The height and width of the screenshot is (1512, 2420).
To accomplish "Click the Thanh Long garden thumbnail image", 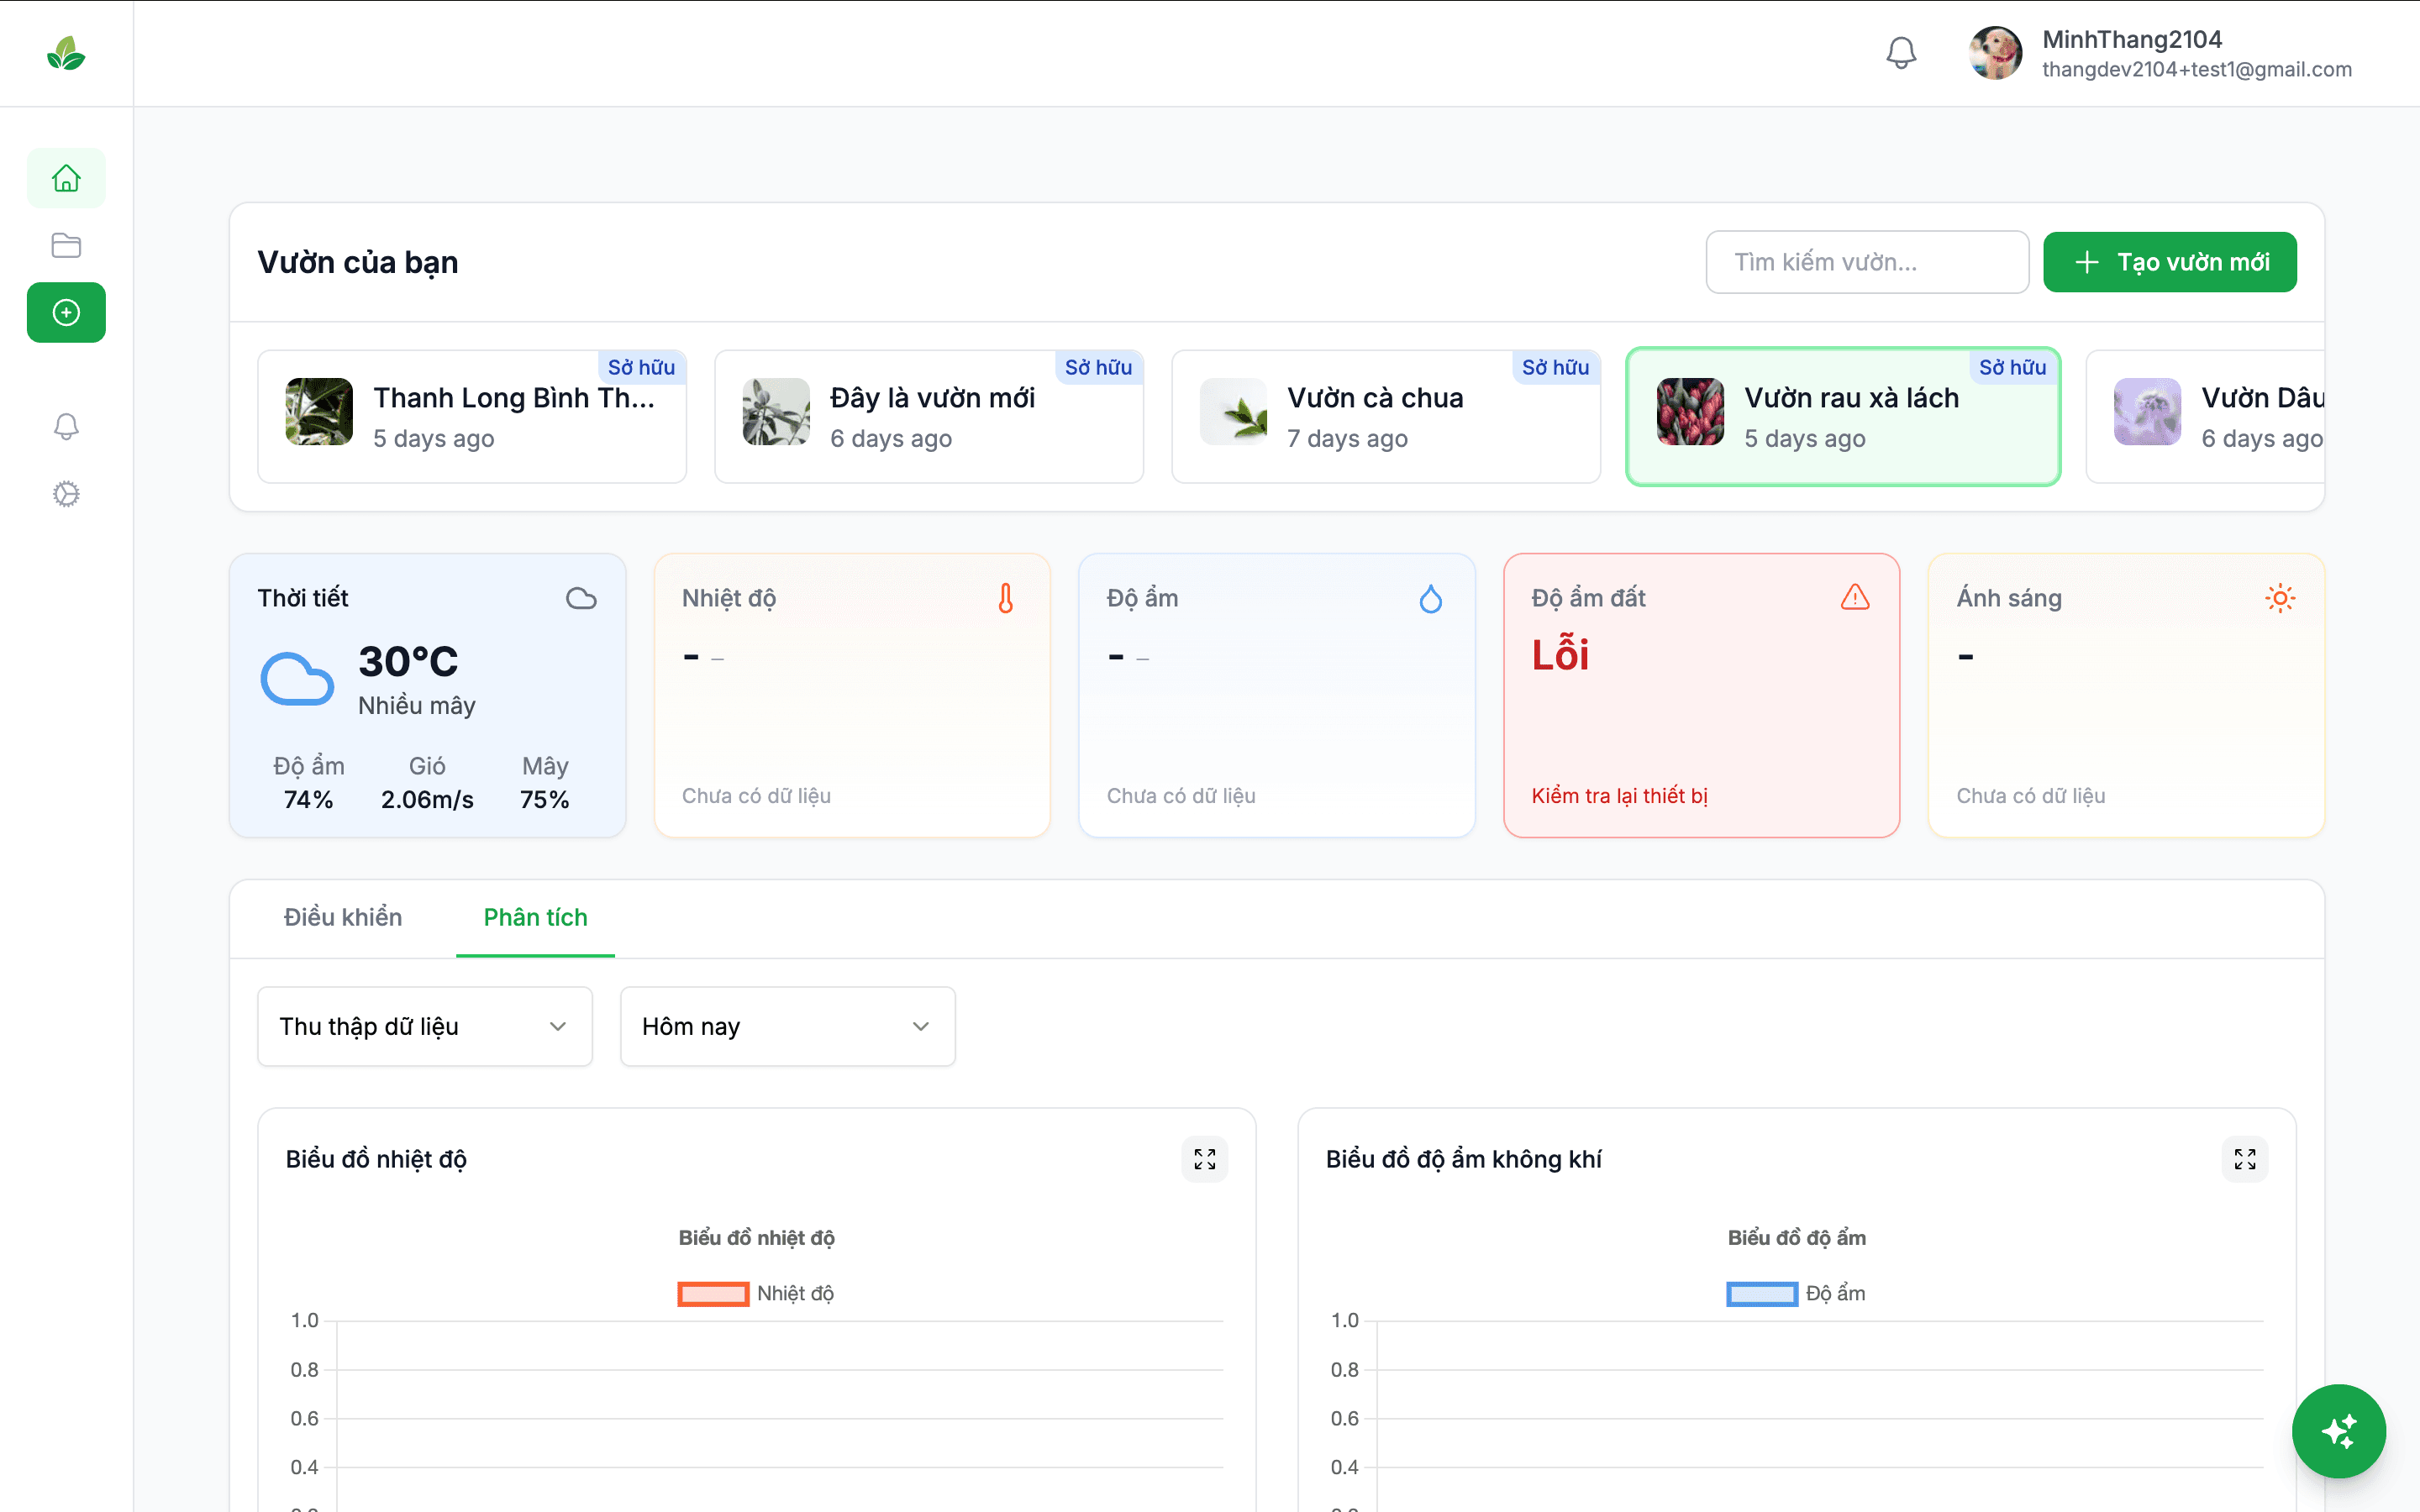I will click(319, 411).
